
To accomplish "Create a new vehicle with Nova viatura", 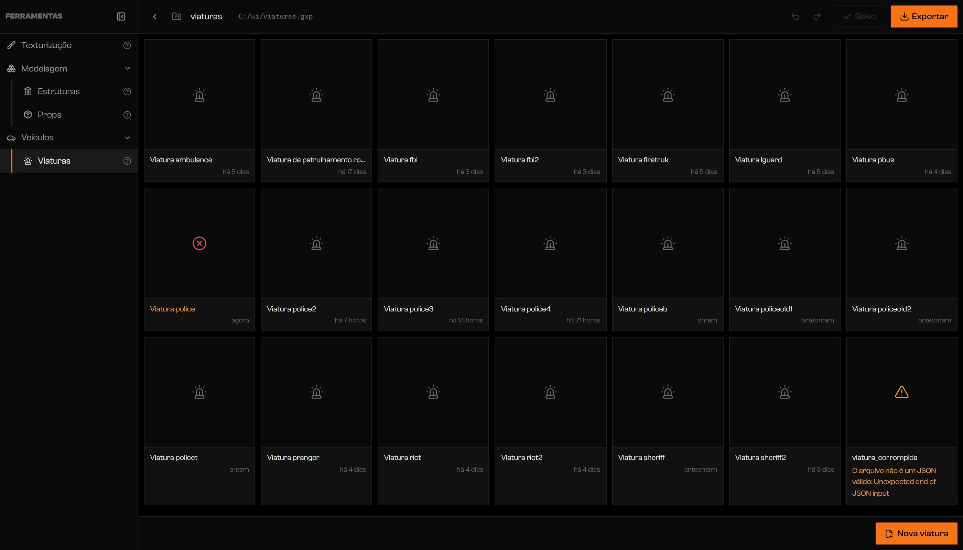I will point(916,533).
